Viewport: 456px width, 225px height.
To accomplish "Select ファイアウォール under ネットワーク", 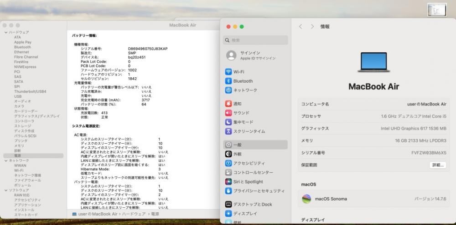I will [26, 180].
